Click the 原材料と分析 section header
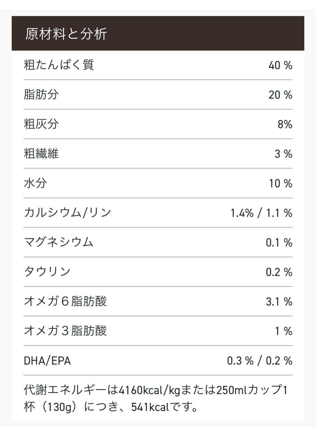This screenshot has height=427, width=316. pos(66,34)
